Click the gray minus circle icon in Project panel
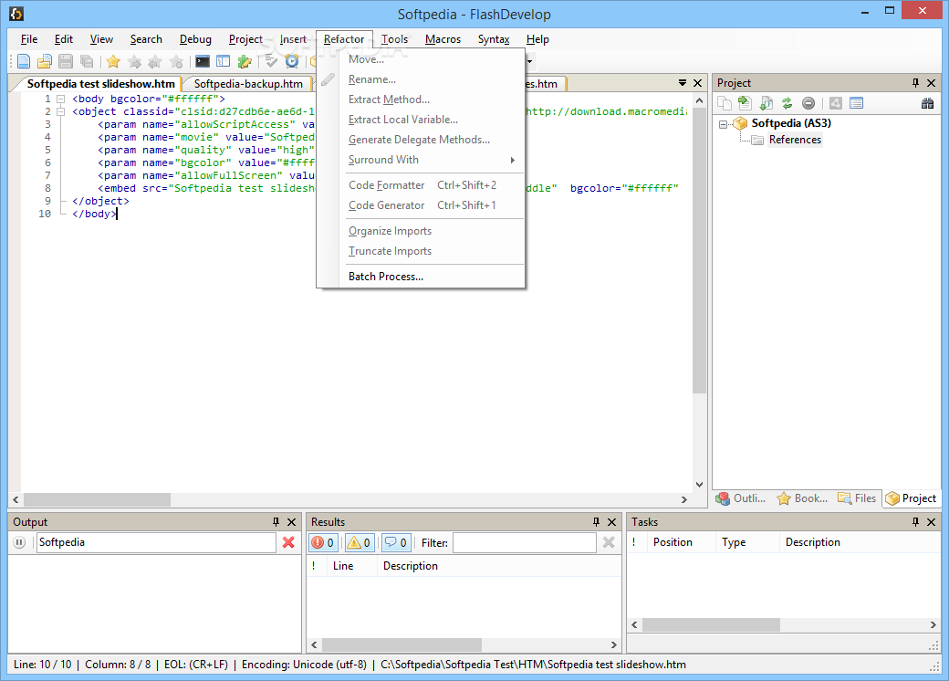The width and height of the screenshot is (949, 681). point(808,103)
